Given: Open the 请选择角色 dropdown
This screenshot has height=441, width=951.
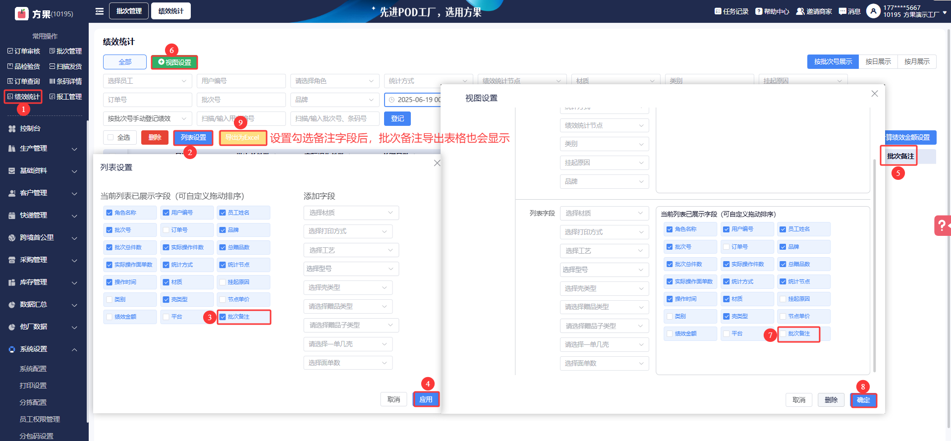Looking at the screenshot, I should coord(335,81).
